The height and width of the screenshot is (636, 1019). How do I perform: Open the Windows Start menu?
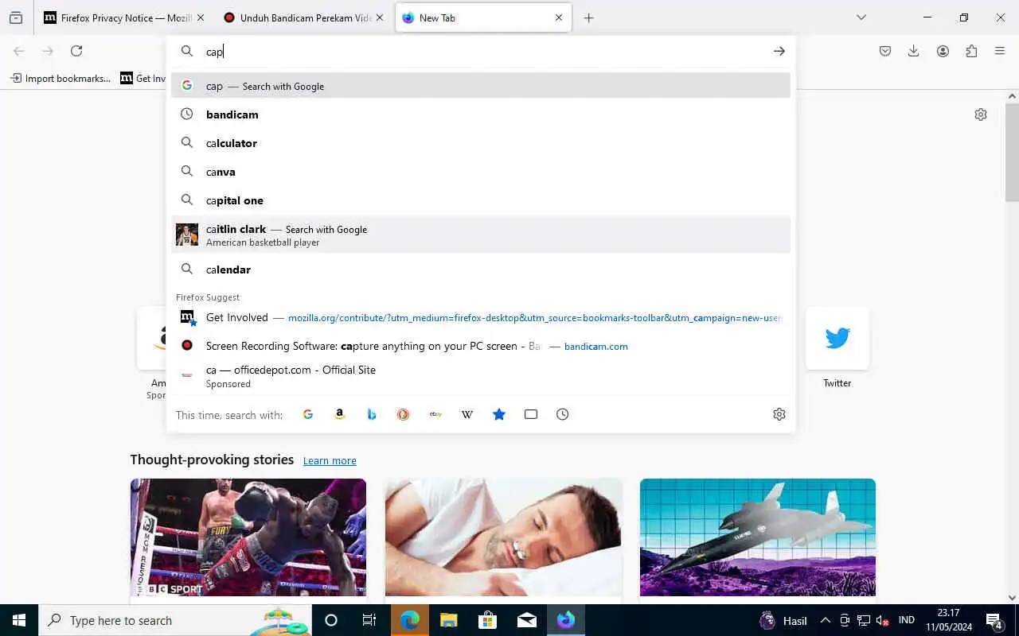click(x=19, y=620)
